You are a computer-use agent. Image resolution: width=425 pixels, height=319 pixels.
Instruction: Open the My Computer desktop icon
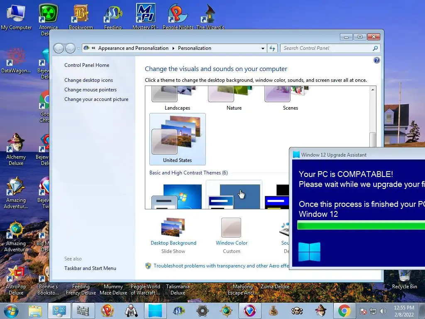tap(16, 16)
